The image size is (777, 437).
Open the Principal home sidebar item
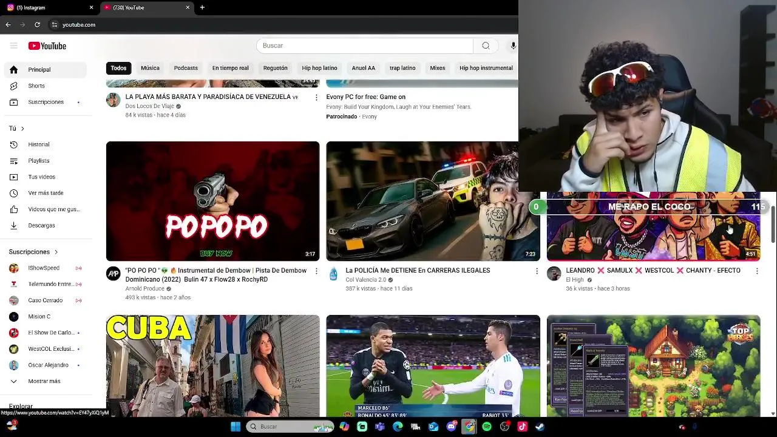(x=46, y=70)
